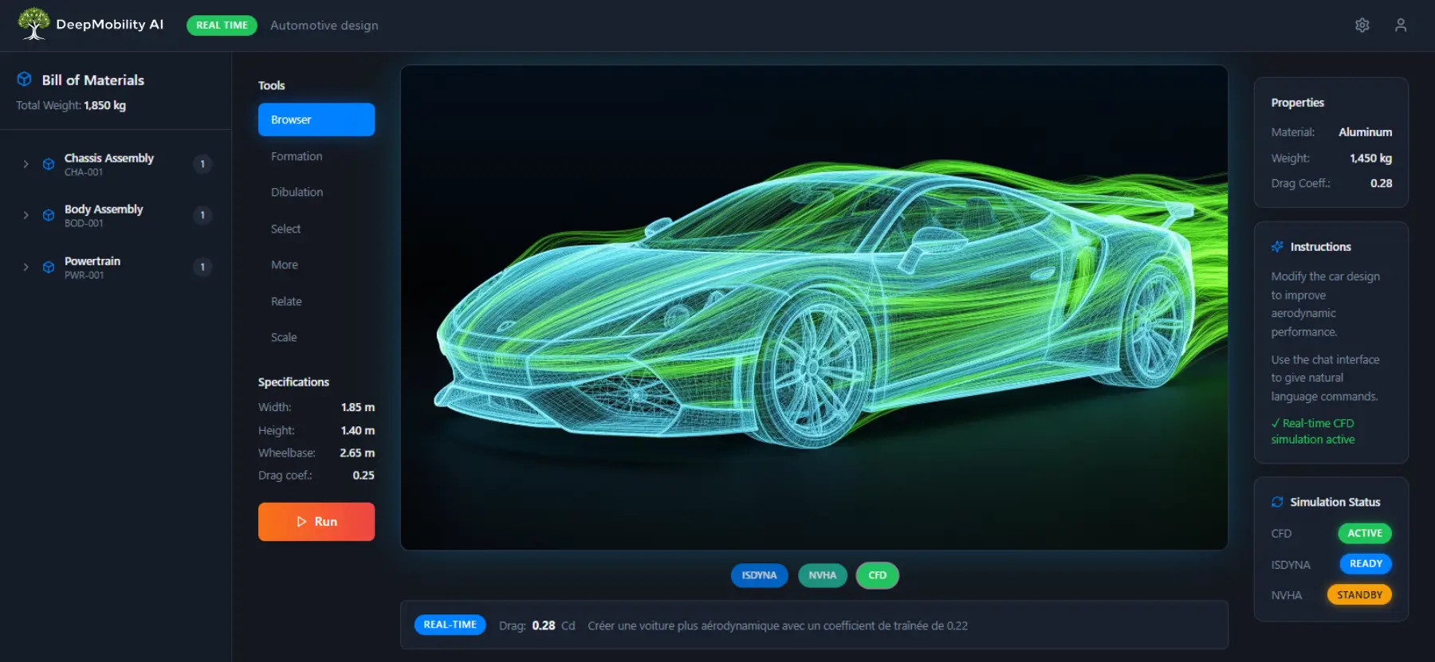The width and height of the screenshot is (1435, 662).
Task: Click the Powertrain count badge
Action: pos(202,267)
